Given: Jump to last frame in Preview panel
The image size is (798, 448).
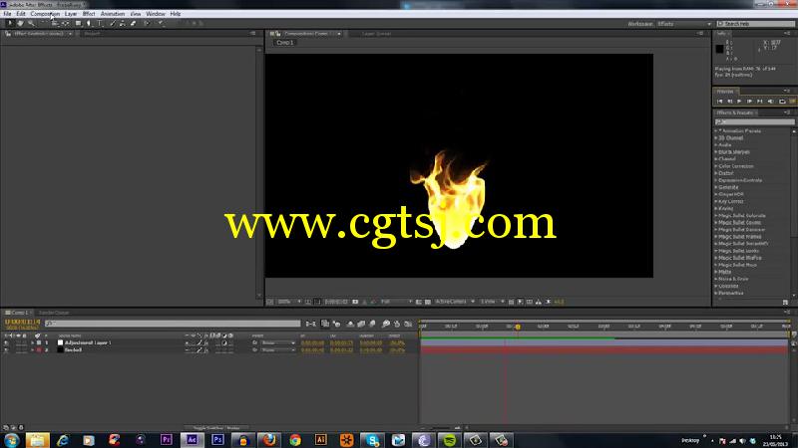Looking at the screenshot, I should point(759,102).
